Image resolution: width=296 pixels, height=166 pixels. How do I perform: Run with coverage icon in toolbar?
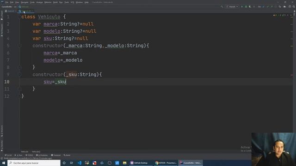pyautogui.click(x=250, y=6)
